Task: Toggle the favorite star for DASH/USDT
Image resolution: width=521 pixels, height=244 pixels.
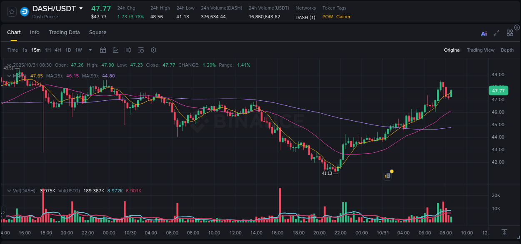Action: (x=11, y=11)
